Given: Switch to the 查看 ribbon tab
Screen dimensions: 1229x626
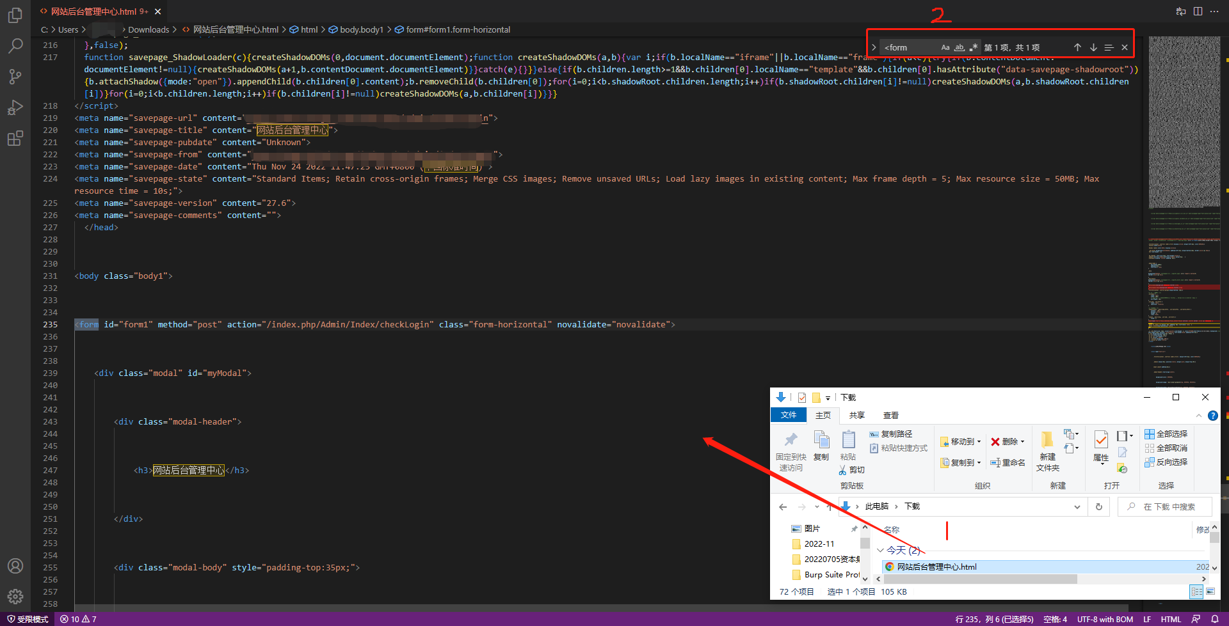Looking at the screenshot, I should pos(890,415).
